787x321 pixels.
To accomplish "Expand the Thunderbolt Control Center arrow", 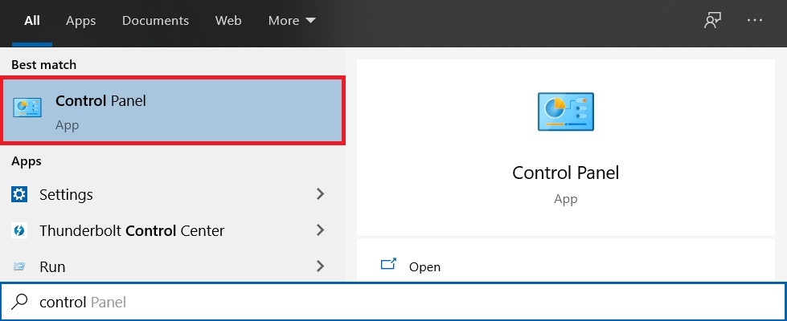I will pos(320,230).
